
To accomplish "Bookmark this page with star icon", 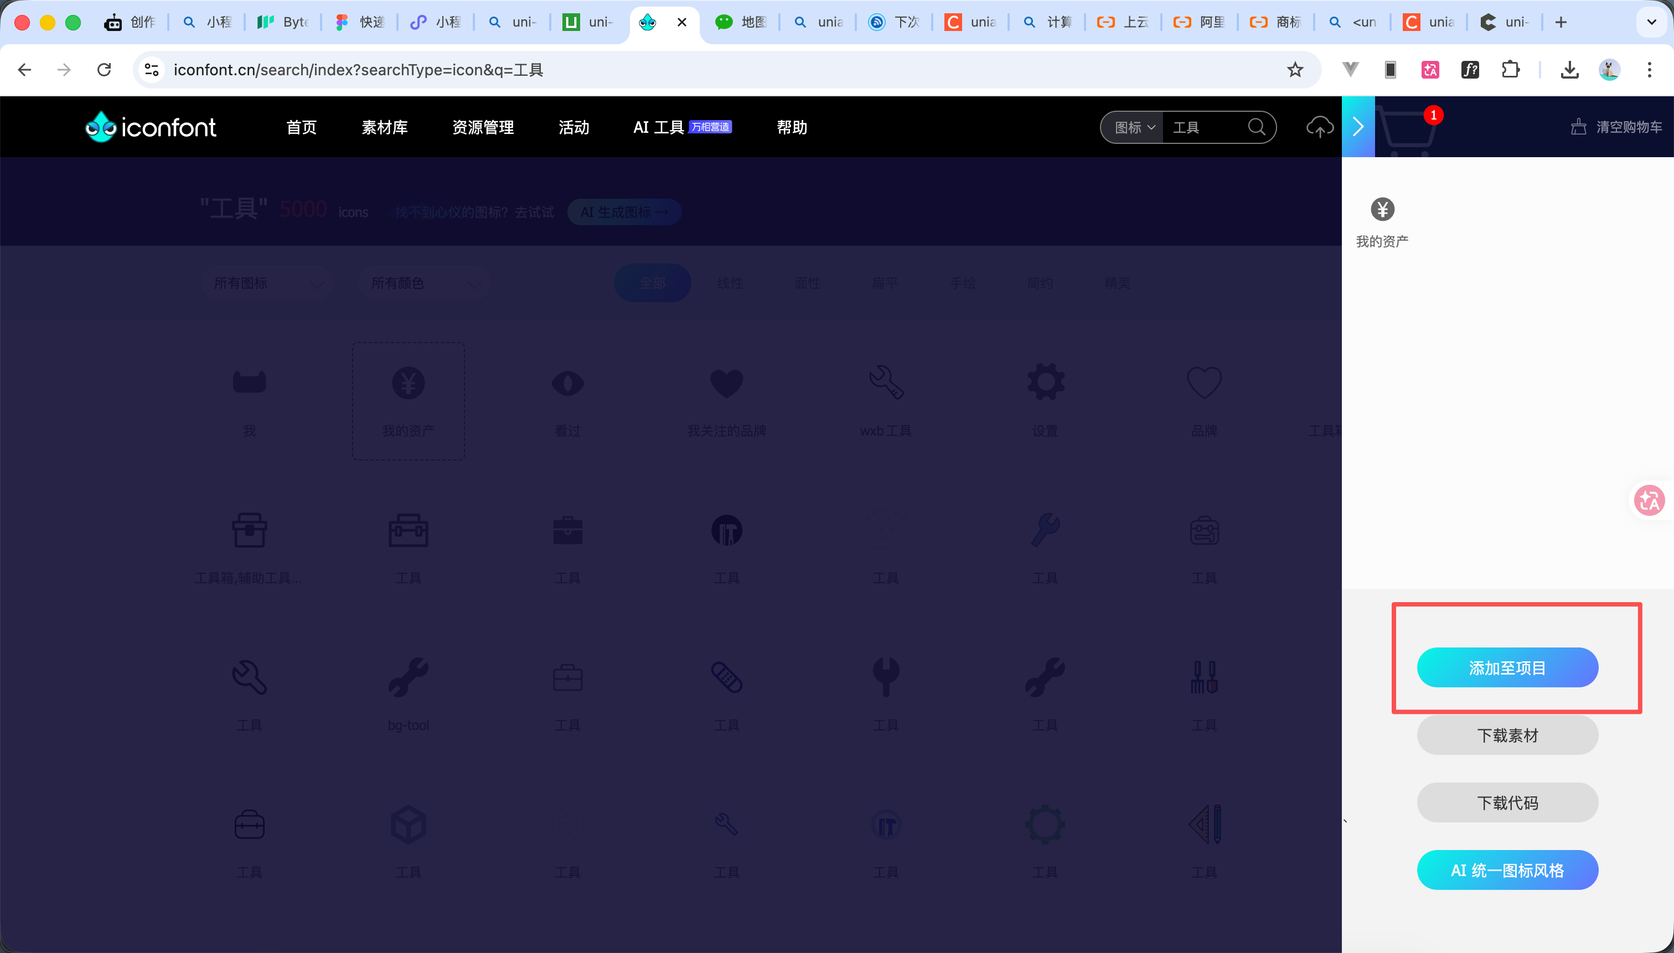I will (1295, 69).
